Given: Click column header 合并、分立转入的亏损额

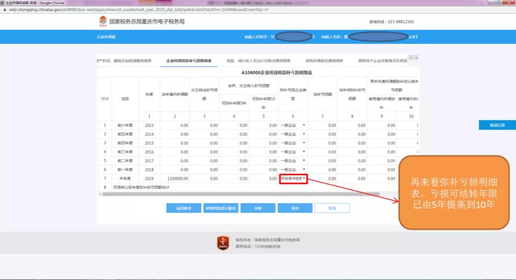Looking at the screenshot, I should 249,86.
